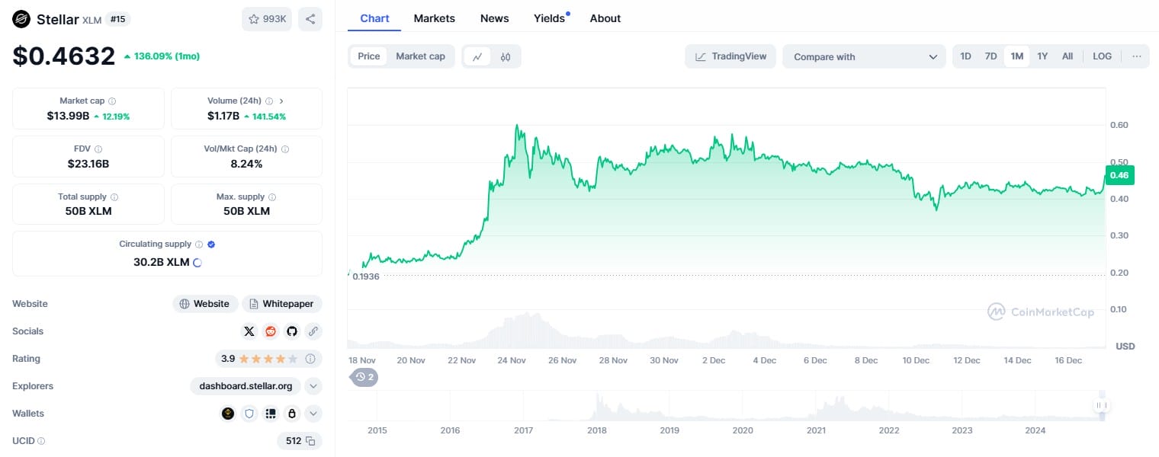Click the arrow next to Volume (24h)

[281, 101]
